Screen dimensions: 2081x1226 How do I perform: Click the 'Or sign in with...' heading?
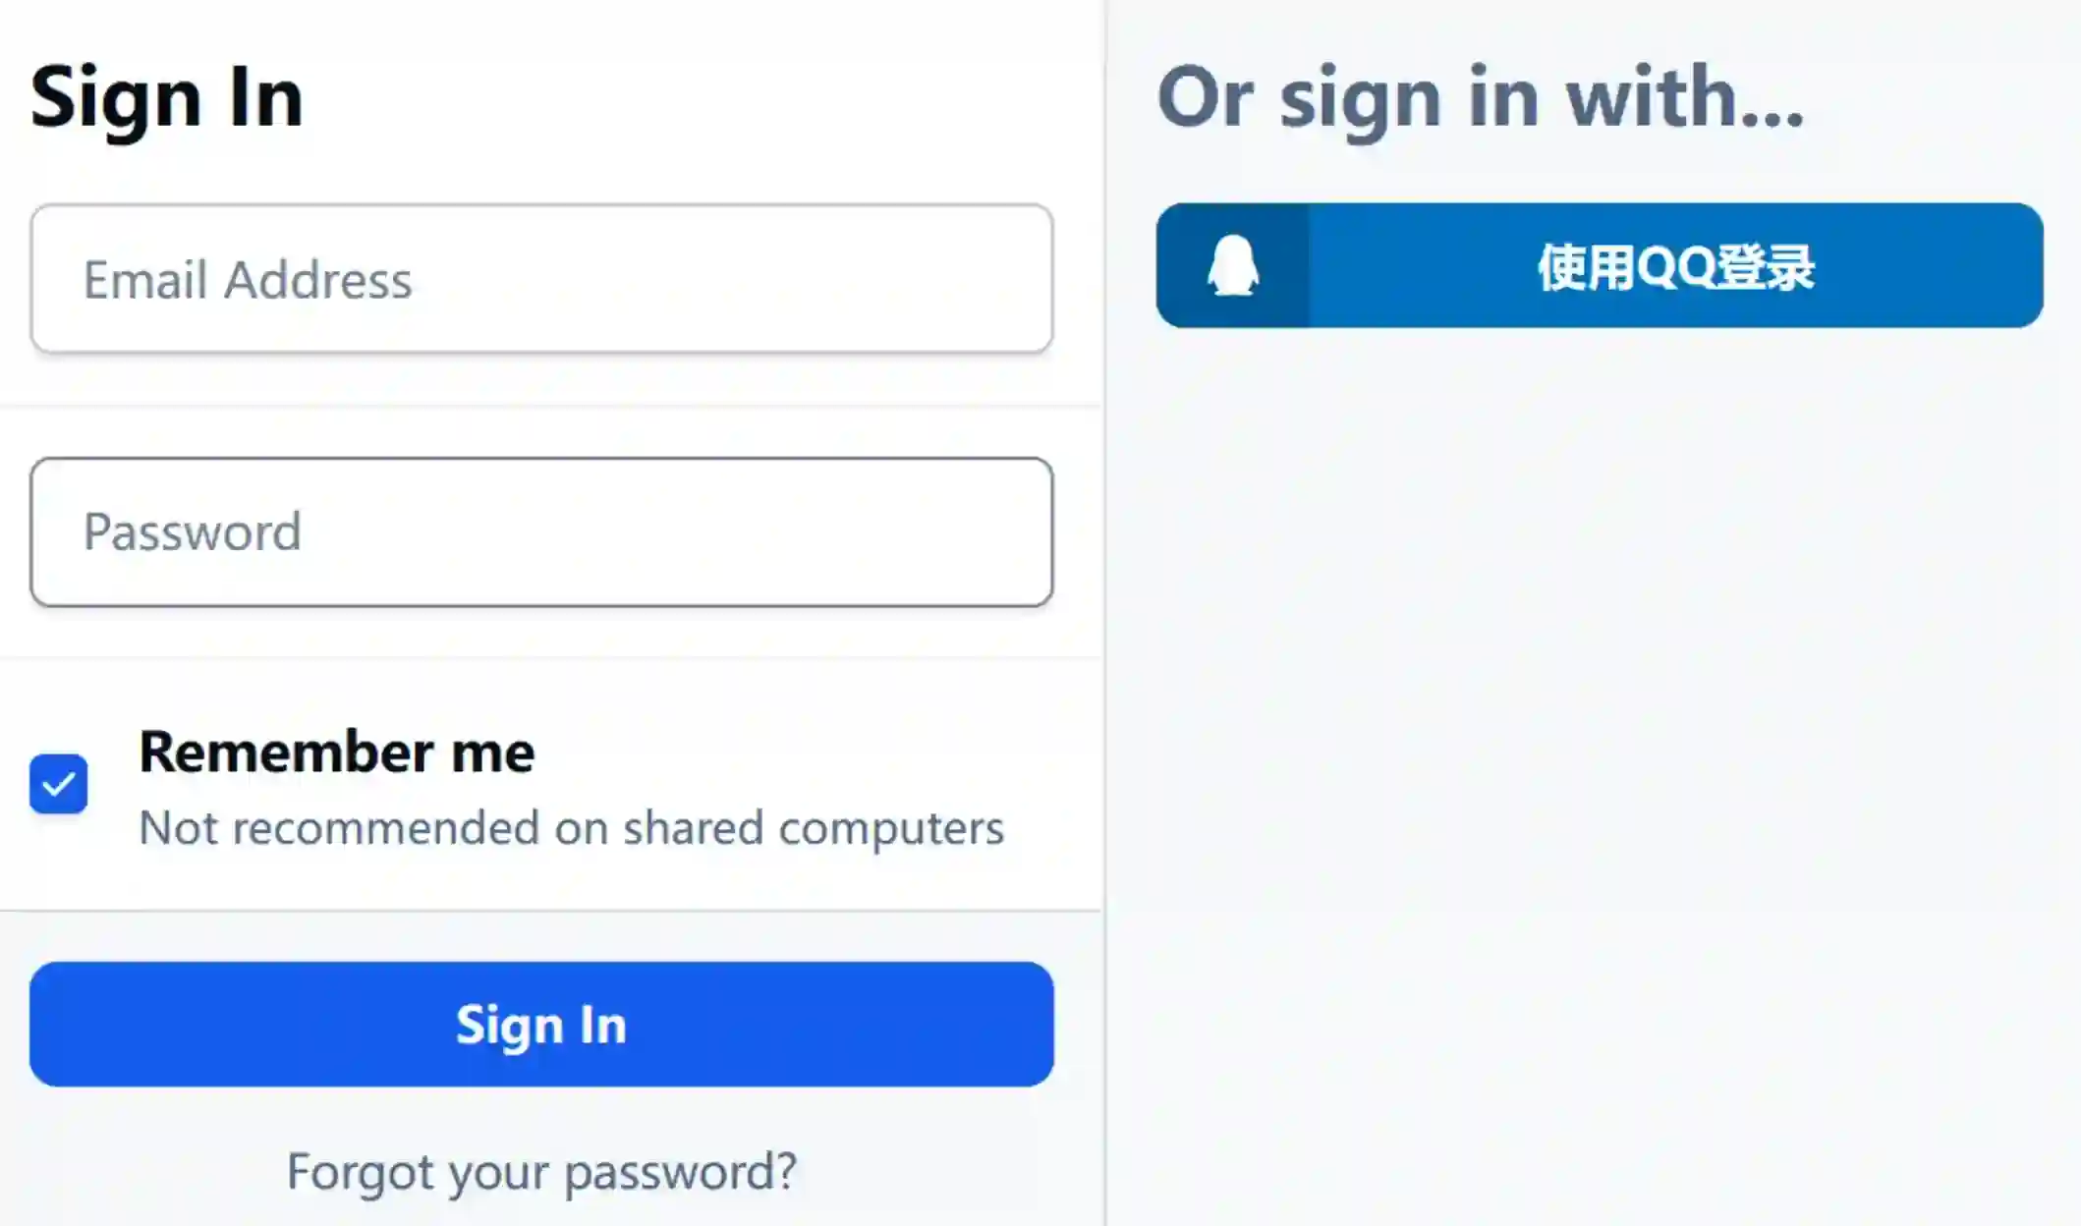[x=1481, y=96]
